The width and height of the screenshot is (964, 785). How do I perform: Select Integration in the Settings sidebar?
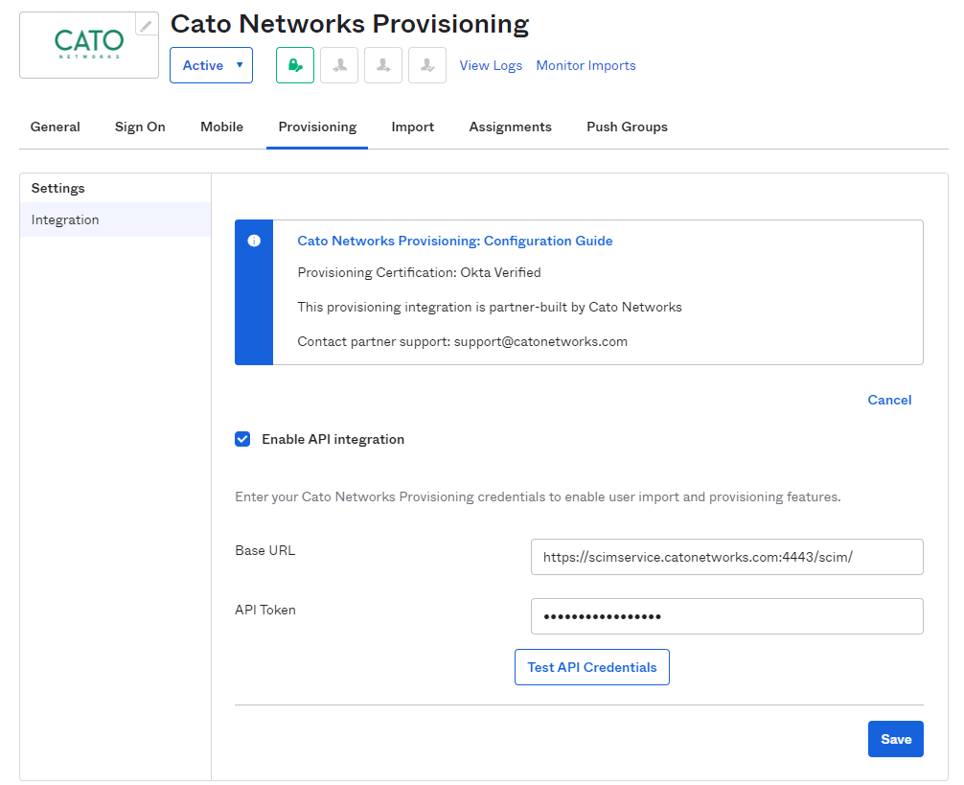[65, 219]
